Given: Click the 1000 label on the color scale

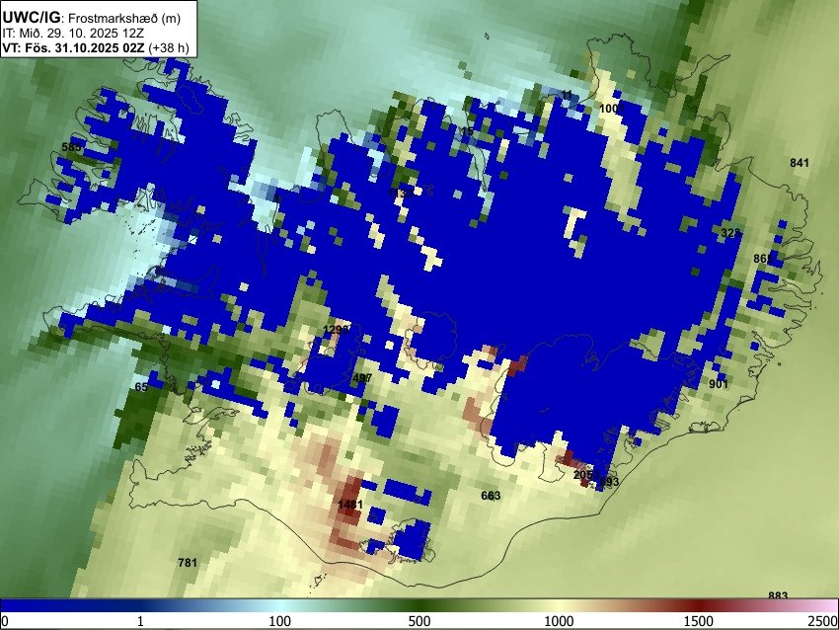Looking at the screenshot, I should [559, 621].
